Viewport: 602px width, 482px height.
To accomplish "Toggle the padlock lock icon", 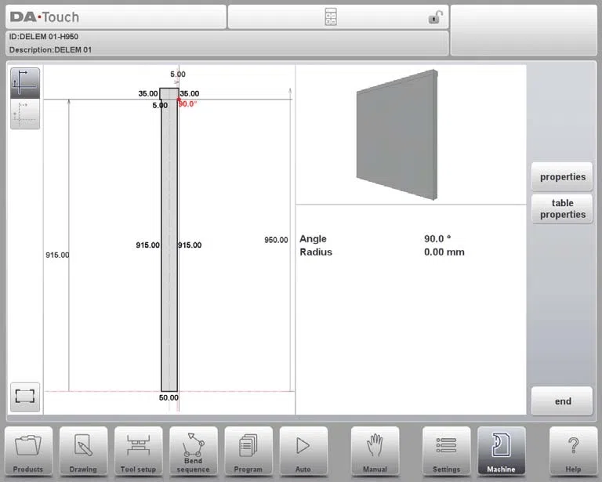I will [435, 17].
